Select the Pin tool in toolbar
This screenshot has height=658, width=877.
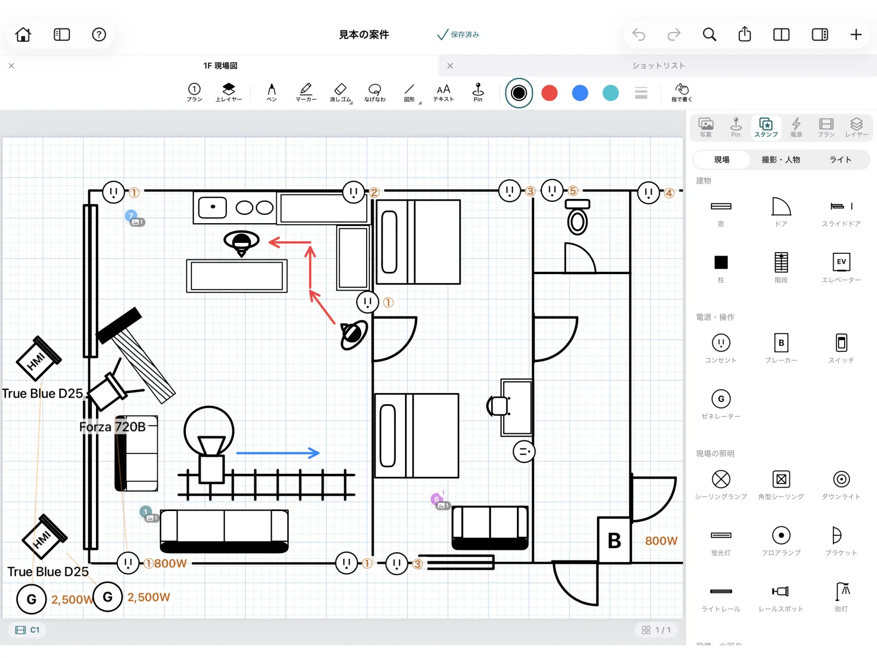pyautogui.click(x=478, y=92)
